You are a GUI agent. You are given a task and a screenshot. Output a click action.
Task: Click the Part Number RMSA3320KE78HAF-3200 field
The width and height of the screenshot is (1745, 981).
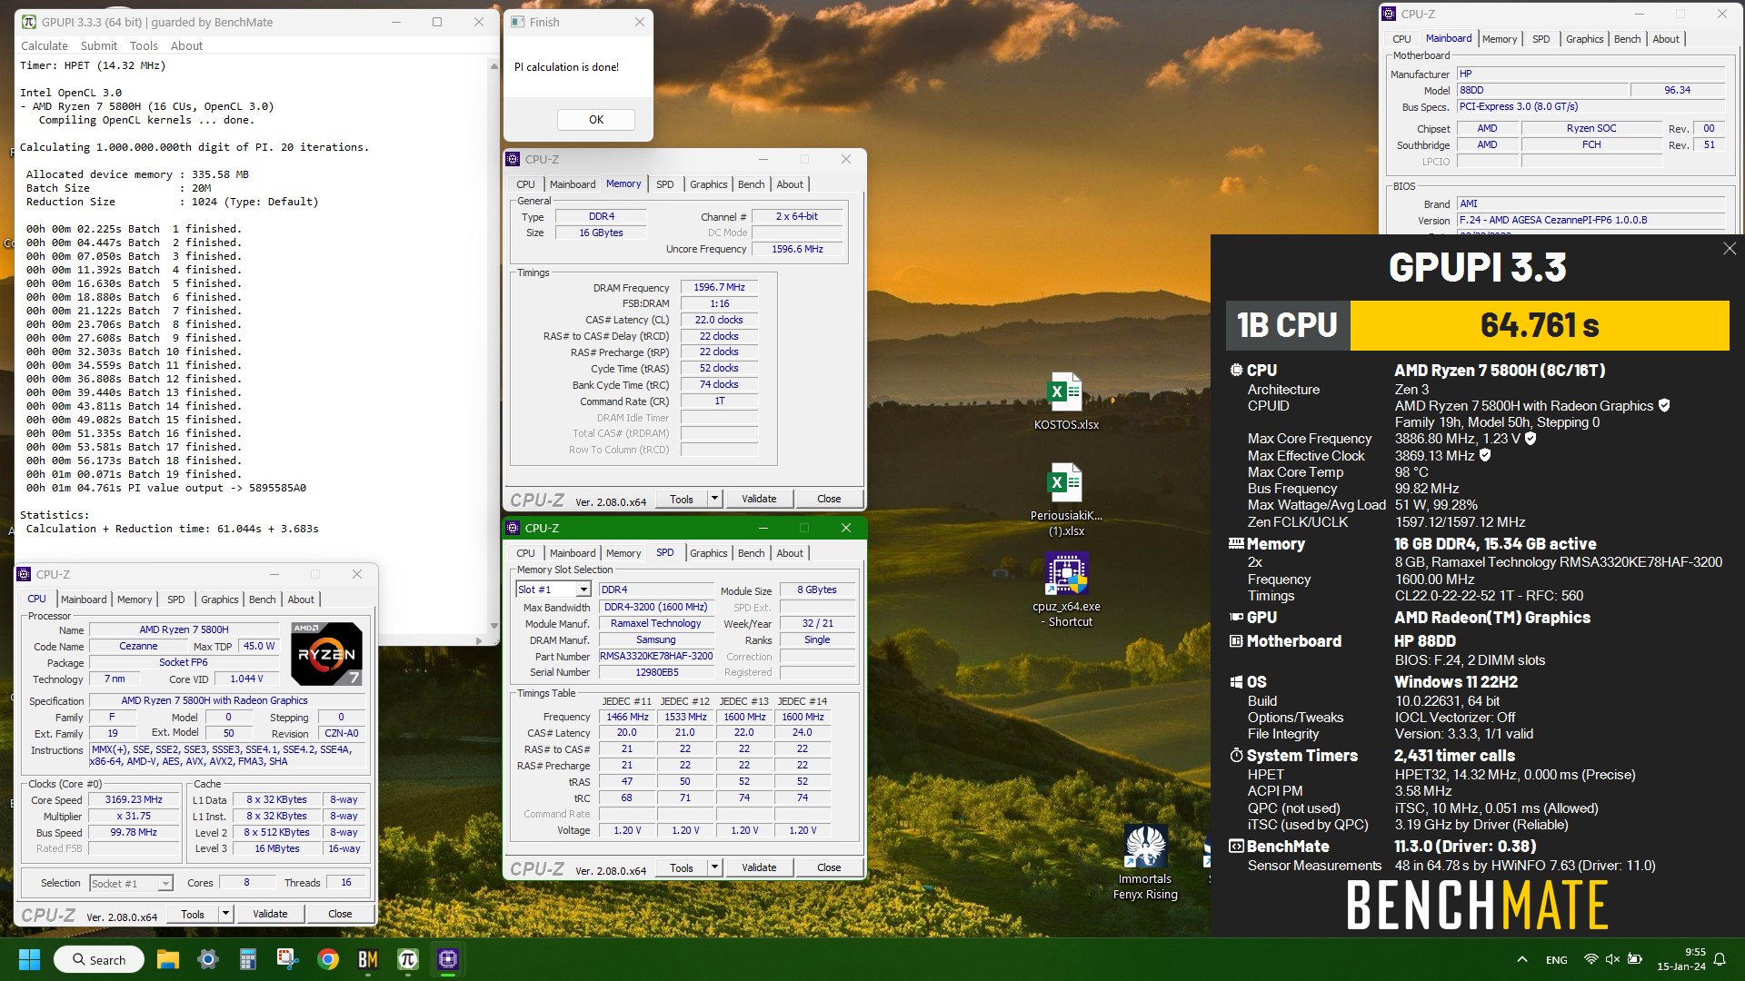click(x=655, y=657)
